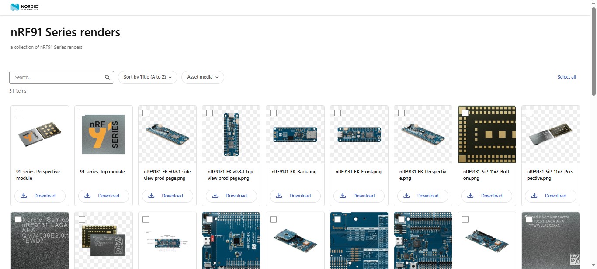Open the Sort by Title dropdown
Viewport: 597px width, 269px height.
pyautogui.click(x=147, y=77)
